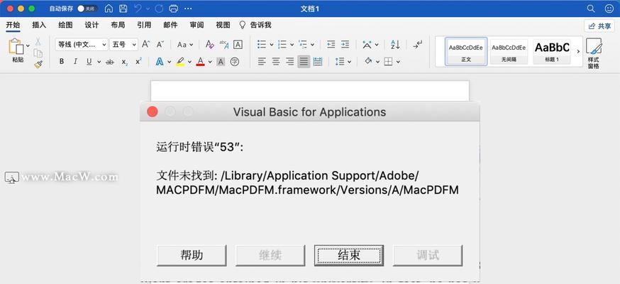Image resolution: width=620 pixels, height=284 pixels.
Task: Apply text highlight color
Action: (180, 62)
